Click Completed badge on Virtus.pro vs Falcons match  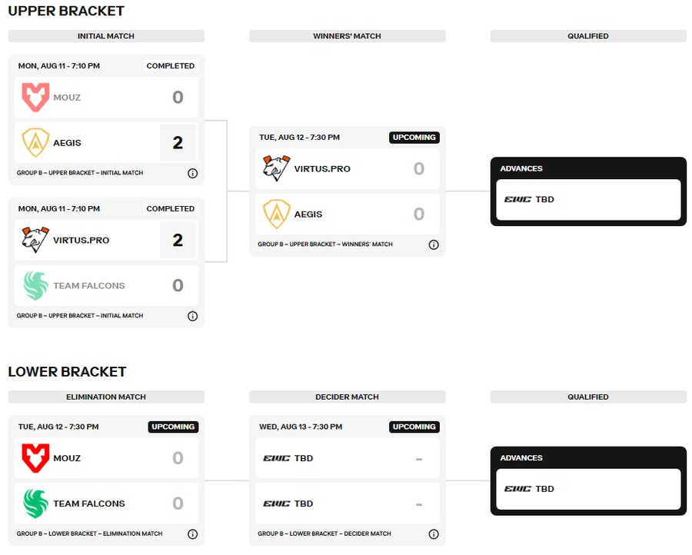click(x=171, y=208)
